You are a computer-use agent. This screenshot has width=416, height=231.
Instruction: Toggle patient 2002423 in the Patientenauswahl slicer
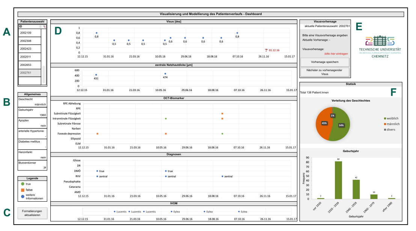(26, 49)
